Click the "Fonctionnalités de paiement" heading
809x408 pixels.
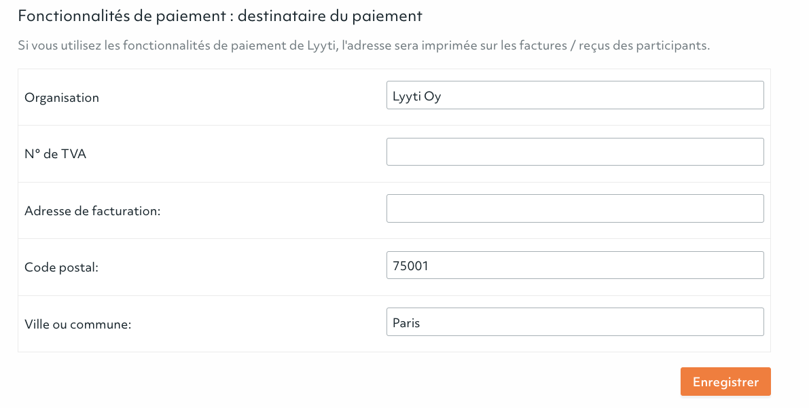[220, 16]
